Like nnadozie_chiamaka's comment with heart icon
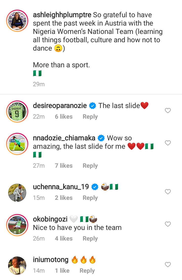Screen dimensions: 182x280 coord(168,143)
